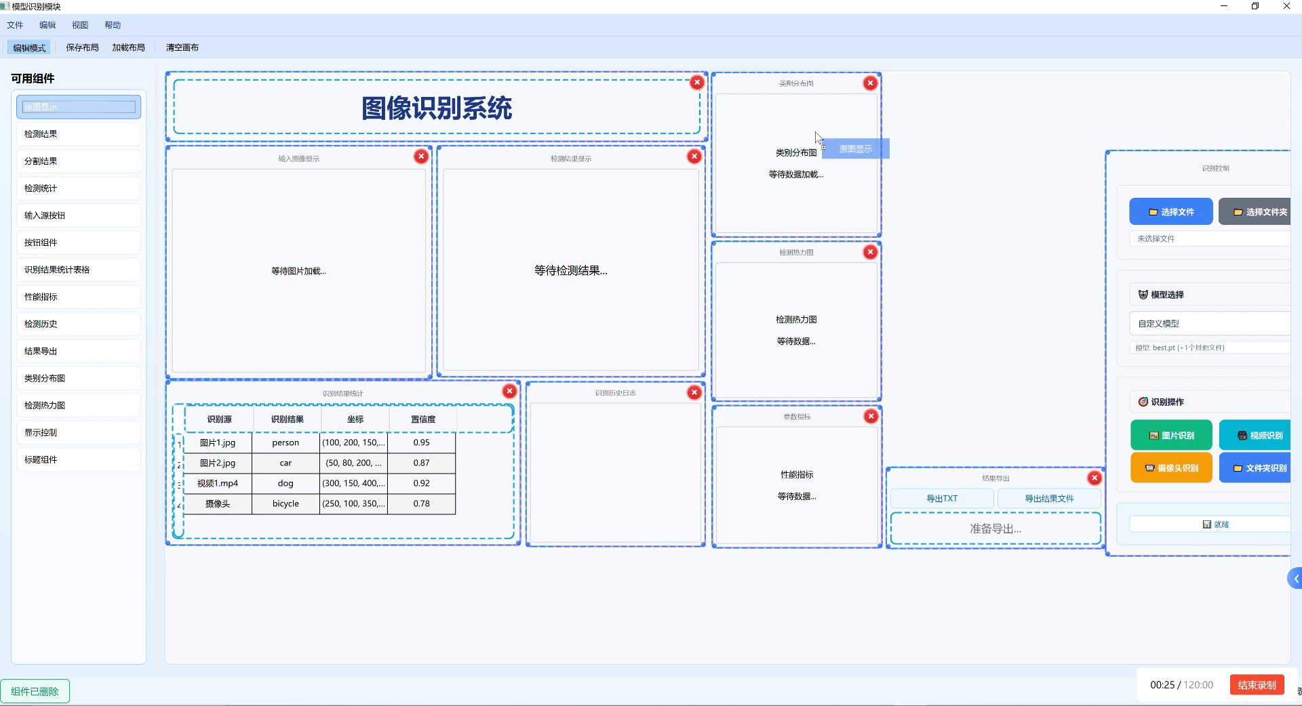Select 结果导出 in the component list
Viewport: 1302px width, 706px height.
(x=79, y=351)
